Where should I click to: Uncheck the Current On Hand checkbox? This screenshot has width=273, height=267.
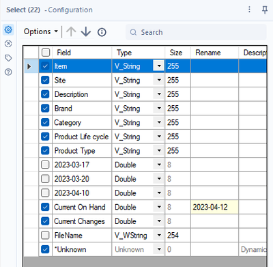click(x=45, y=207)
